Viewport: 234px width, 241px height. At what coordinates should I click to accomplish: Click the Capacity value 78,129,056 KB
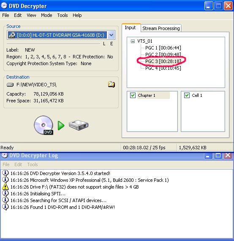coord(49,94)
